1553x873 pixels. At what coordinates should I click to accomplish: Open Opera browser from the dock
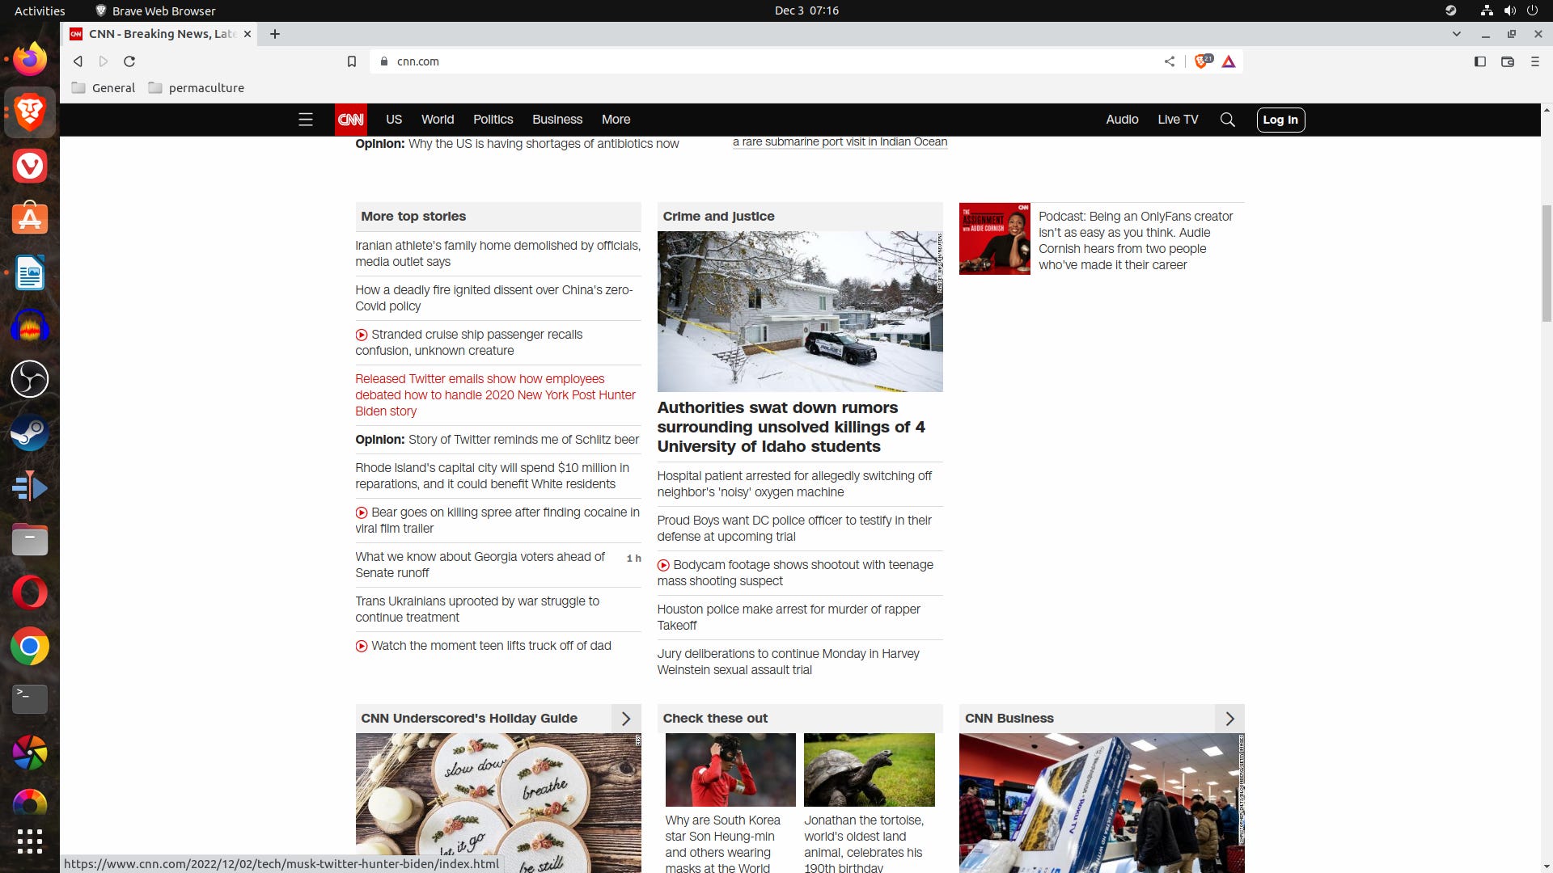pyautogui.click(x=30, y=593)
